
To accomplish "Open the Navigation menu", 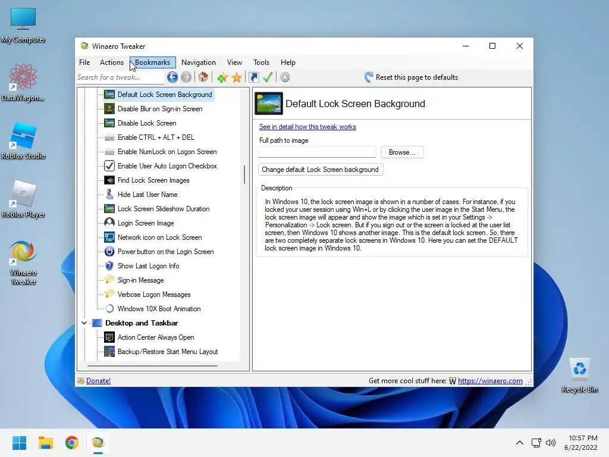I will 199,62.
